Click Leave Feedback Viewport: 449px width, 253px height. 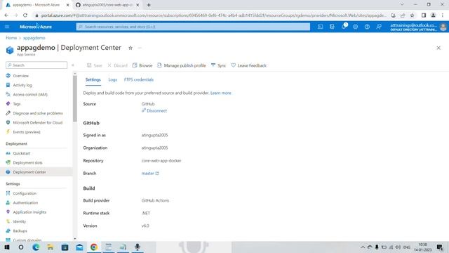(x=248, y=65)
